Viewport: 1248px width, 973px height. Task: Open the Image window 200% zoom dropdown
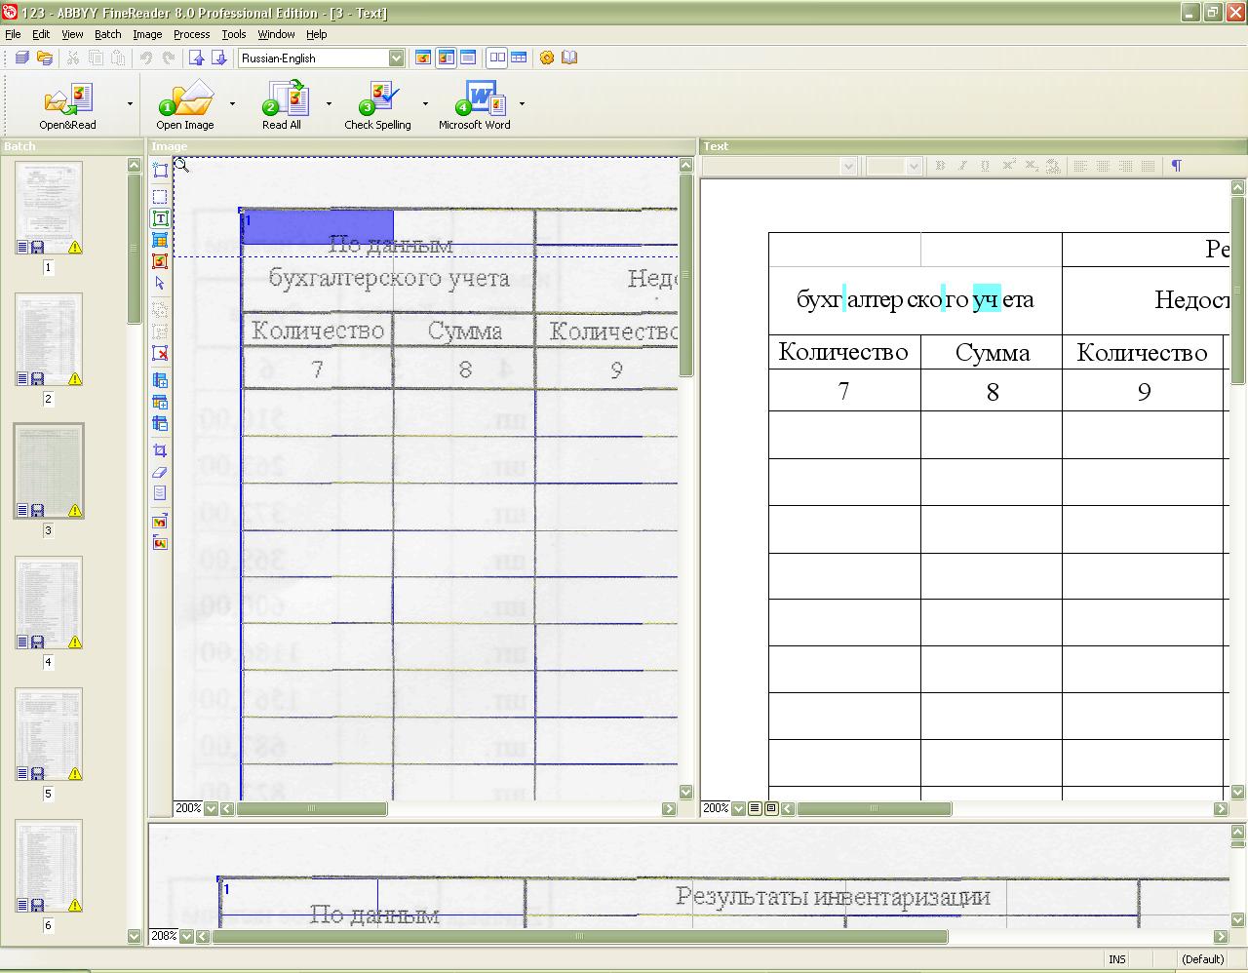210,808
